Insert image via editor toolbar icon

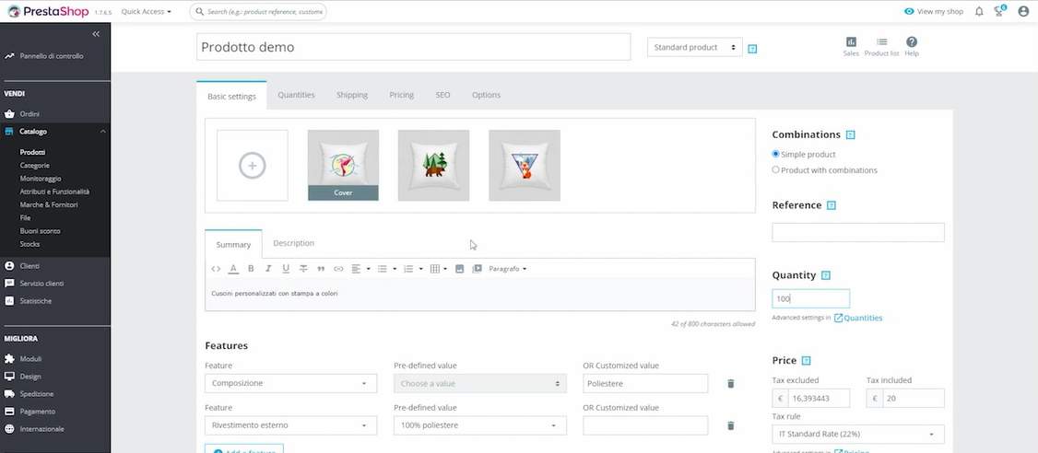pos(459,269)
